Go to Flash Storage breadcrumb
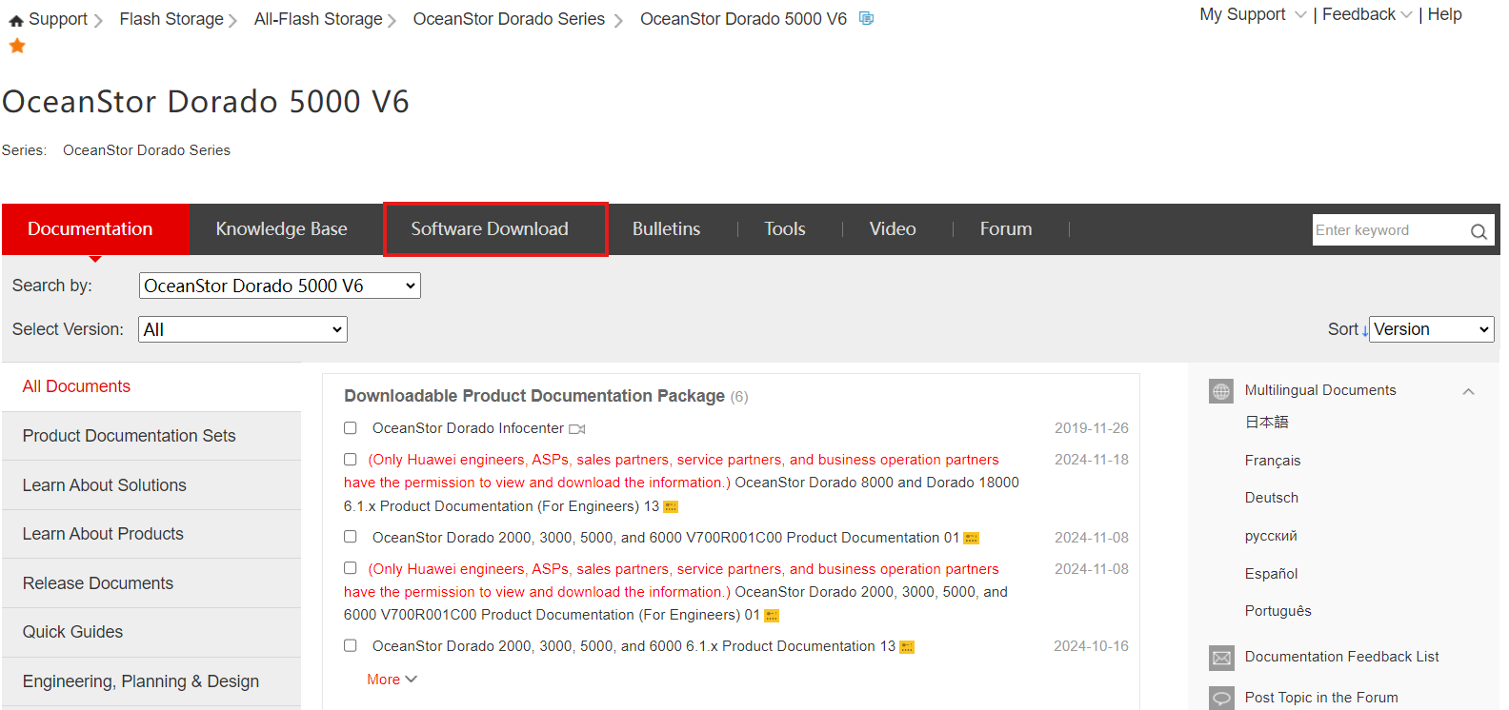Viewport: 1509px width, 710px height. point(171,19)
